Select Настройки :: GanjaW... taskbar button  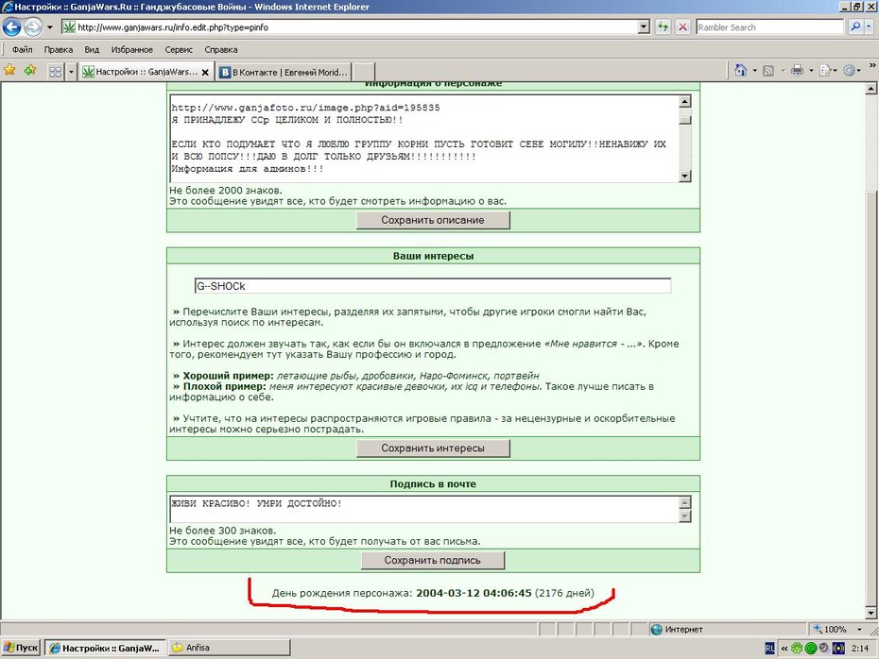105,648
